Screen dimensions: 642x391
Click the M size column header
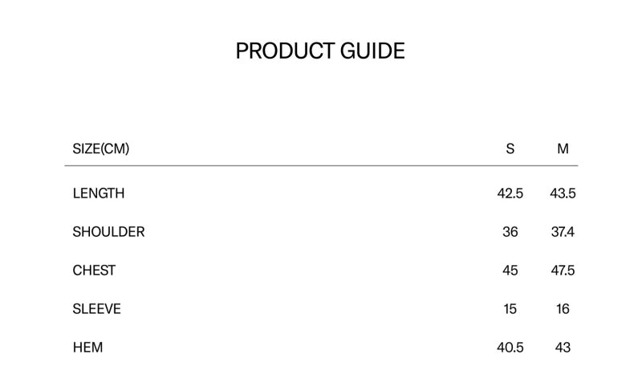563,149
